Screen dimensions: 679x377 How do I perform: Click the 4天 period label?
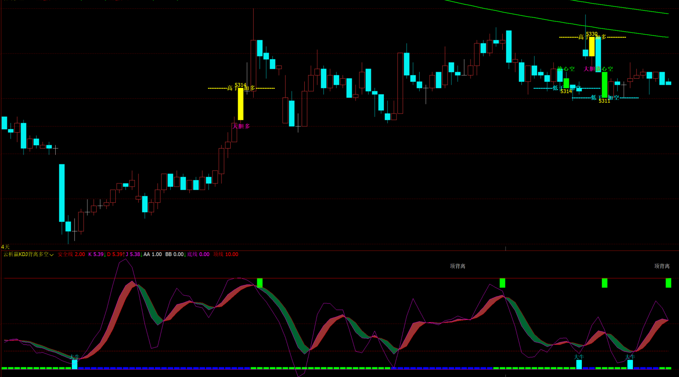coord(5,247)
